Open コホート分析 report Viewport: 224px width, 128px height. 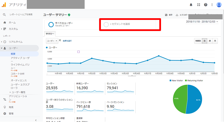pos(17,74)
